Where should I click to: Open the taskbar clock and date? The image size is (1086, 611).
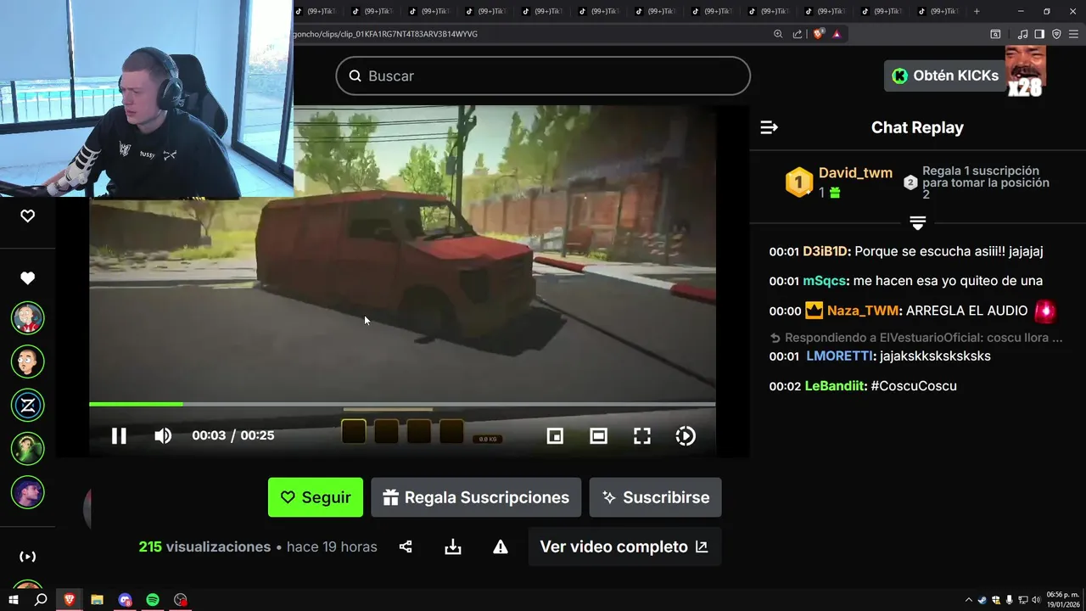1062,599
